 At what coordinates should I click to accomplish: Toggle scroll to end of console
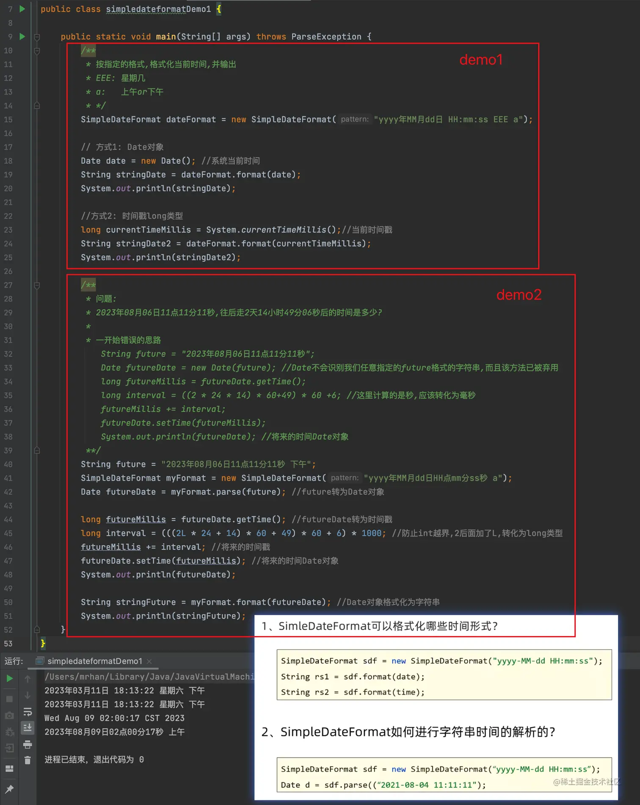point(28,728)
